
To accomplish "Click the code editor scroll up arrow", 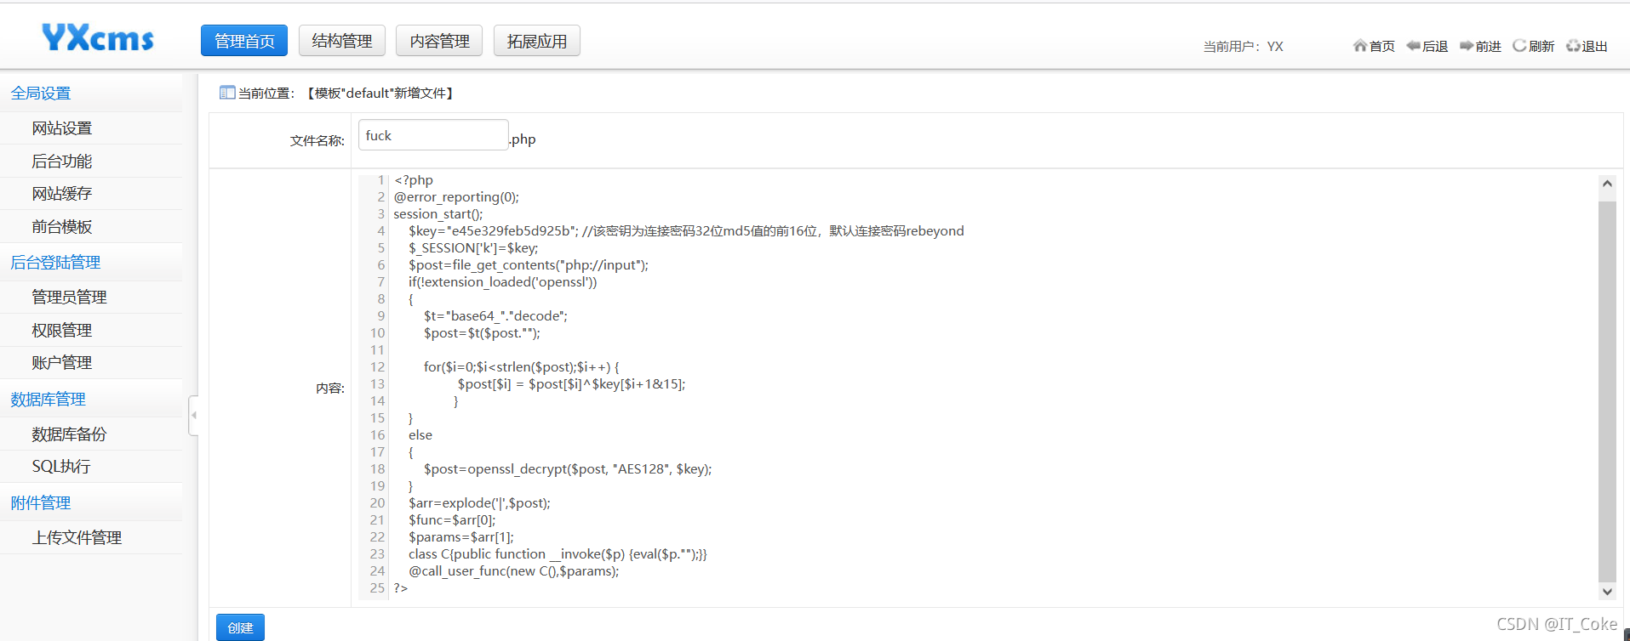I will pyautogui.click(x=1607, y=184).
